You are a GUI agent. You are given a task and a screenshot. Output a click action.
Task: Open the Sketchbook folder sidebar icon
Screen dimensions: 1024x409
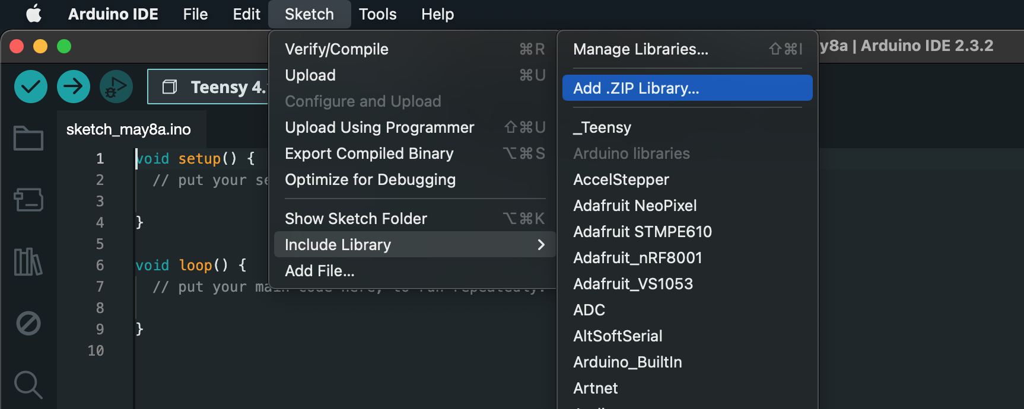(x=28, y=138)
